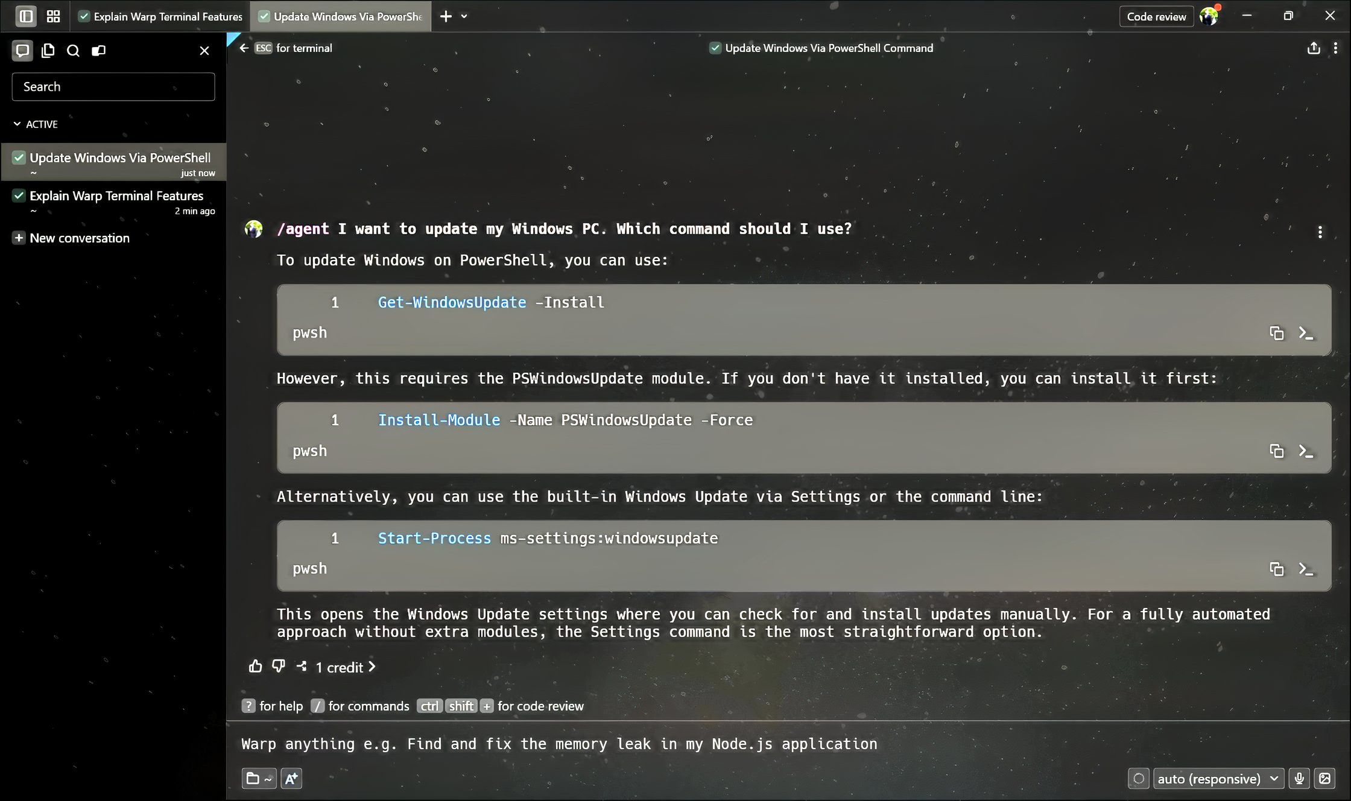1351x801 pixels.
Task: Select Update Windows Via PowerShell conversation
Action: (x=113, y=162)
